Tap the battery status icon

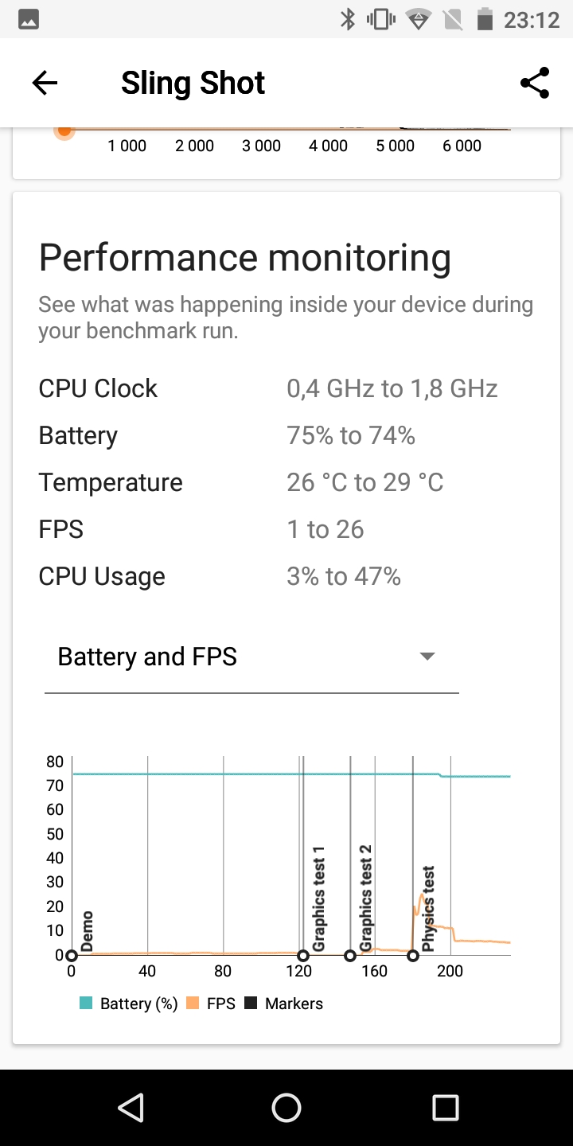tap(485, 20)
